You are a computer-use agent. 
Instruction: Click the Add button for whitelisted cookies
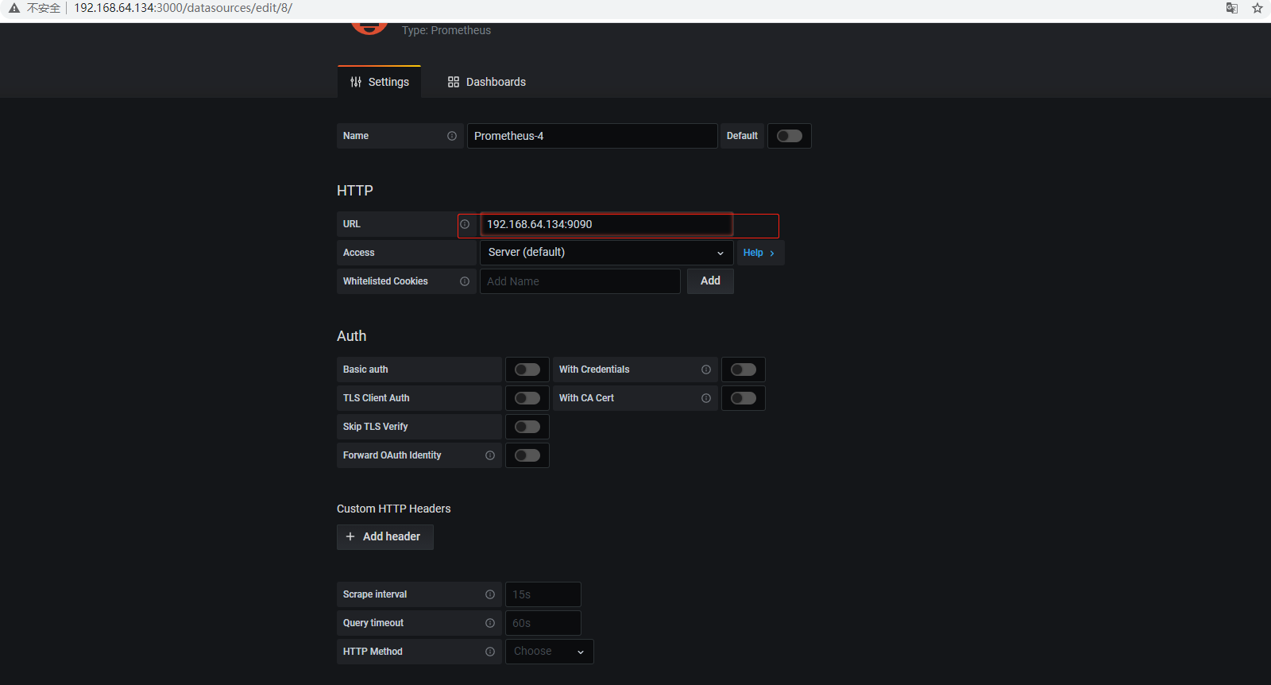point(710,281)
